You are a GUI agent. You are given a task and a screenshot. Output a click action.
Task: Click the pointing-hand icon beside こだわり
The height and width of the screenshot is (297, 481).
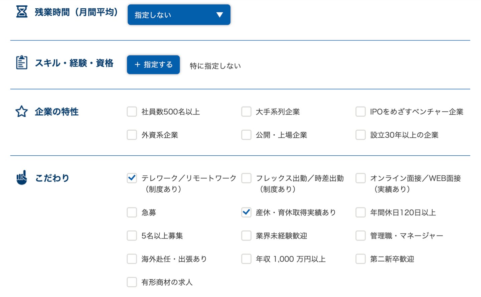click(x=21, y=178)
